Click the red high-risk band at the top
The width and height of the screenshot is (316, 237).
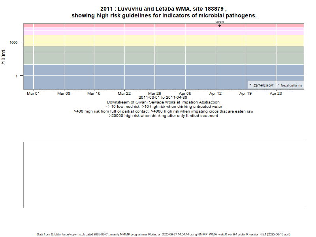point(118,25)
